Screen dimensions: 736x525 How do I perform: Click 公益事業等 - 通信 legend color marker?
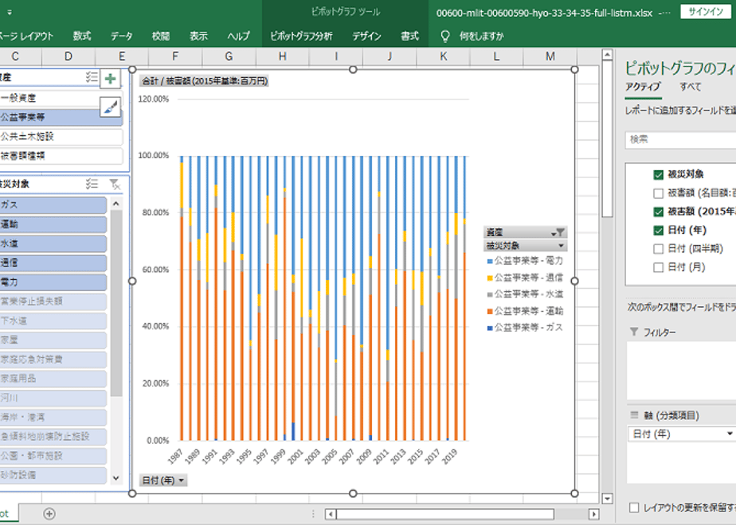490,278
